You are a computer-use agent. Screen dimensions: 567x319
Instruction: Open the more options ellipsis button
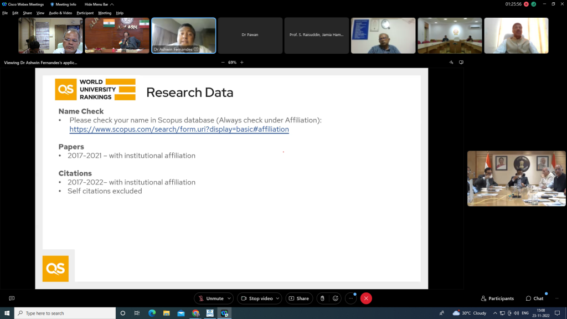(350, 299)
